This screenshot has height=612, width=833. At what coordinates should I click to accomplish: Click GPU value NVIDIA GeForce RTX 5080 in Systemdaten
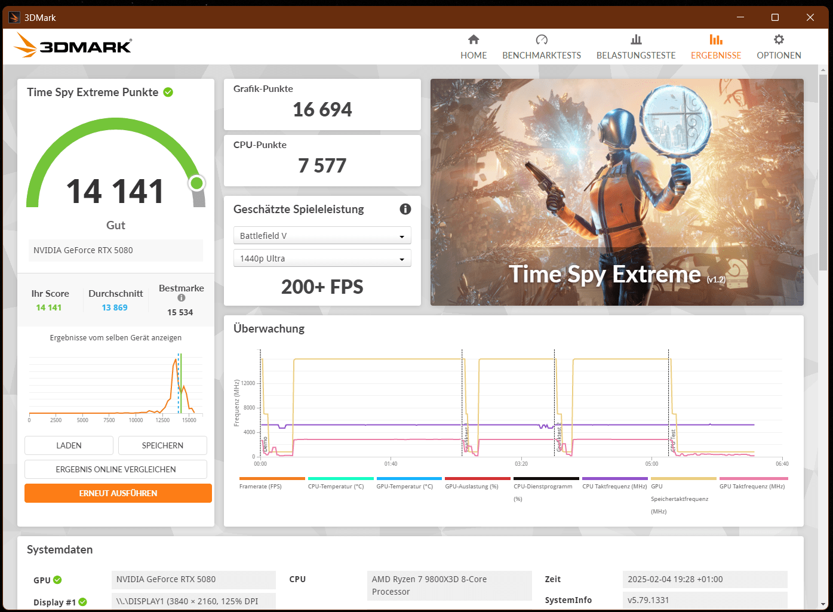pos(193,579)
